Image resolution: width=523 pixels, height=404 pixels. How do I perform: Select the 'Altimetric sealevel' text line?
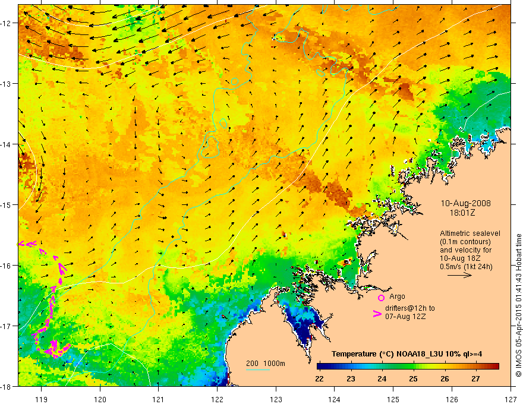coord(470,233)
